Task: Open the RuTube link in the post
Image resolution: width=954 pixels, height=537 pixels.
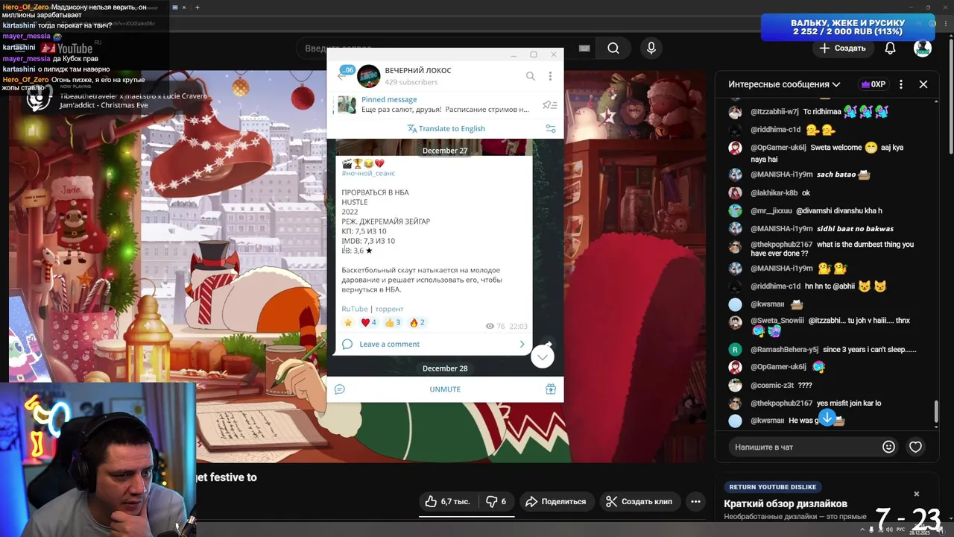Action: click(355, 309)
